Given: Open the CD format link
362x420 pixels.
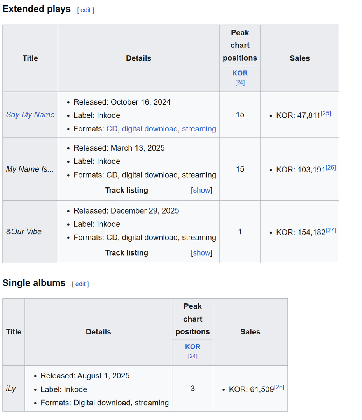Looking at the screenshot, I should pyautogui.click(x=112, y=129).
